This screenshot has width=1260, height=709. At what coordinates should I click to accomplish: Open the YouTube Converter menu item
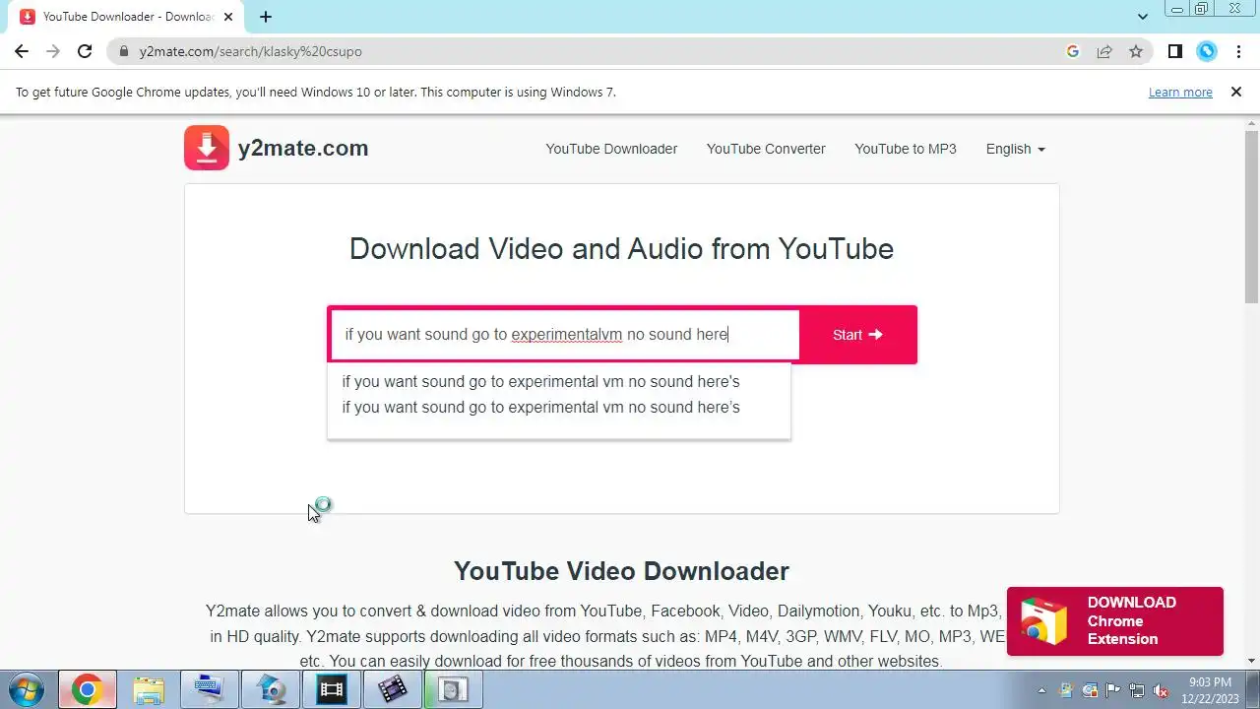tap(766, 149)
